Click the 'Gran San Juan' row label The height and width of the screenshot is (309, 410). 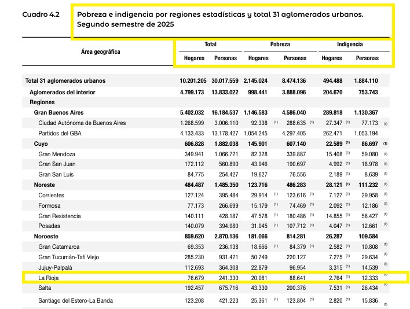coord(57,164)
